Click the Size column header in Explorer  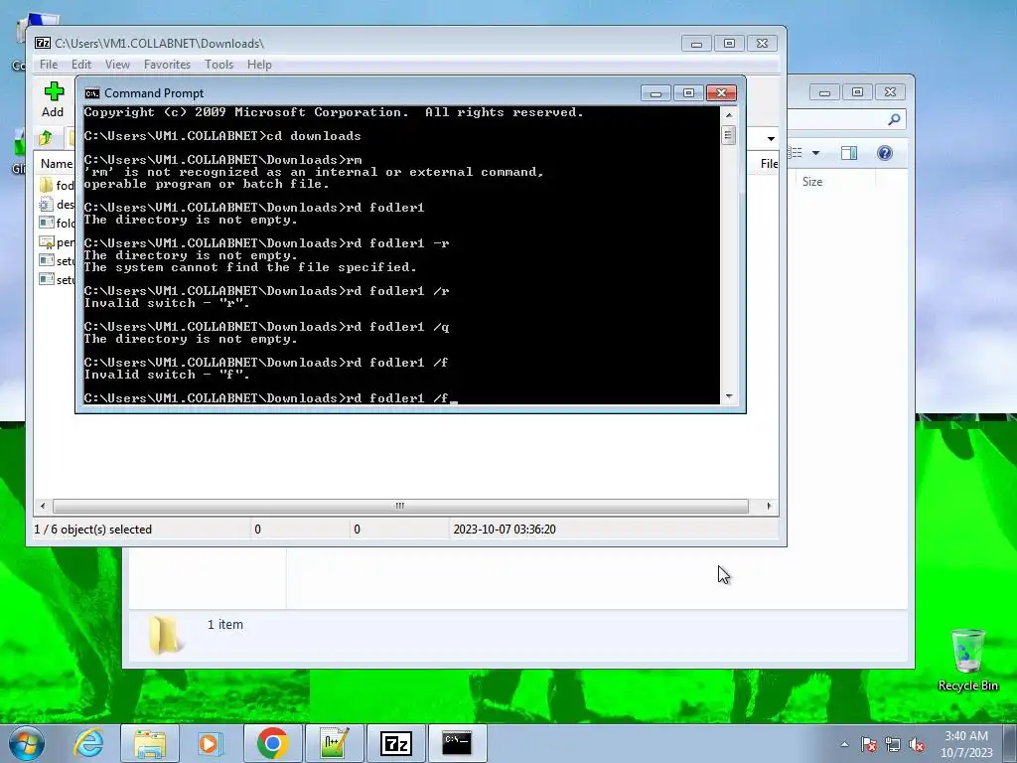[x=812, y=182]
